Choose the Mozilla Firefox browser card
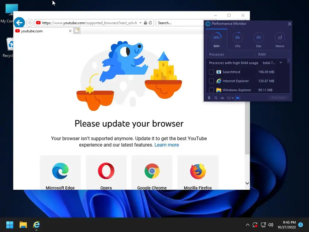The height and width of the screenshot is (232, 309). [x=198, y=172]
